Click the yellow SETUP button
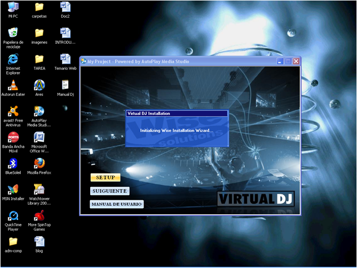The width and height of the screenshot is (357, 268). pos(106,177)
